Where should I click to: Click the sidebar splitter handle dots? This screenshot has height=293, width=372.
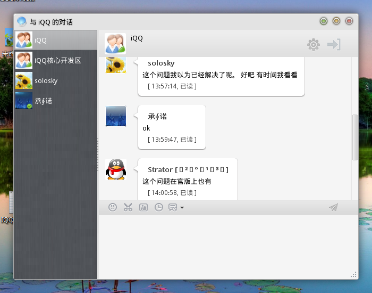click(98, 154)
